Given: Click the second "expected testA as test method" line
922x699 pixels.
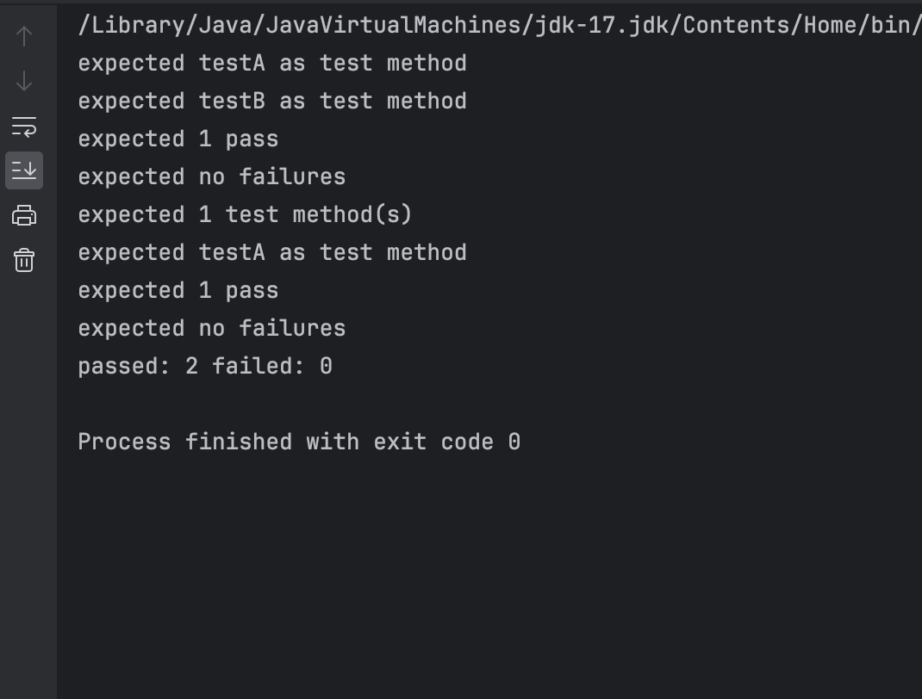Looking at the screenshot, I should [272, 252].
